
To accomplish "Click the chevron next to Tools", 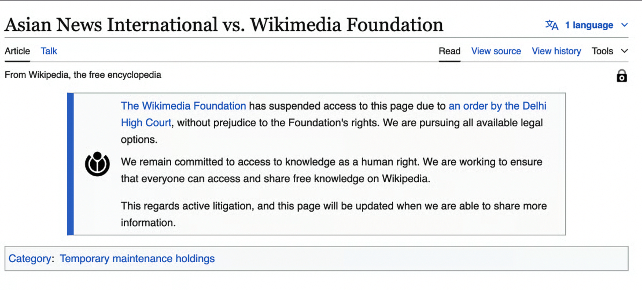I will click(625, 51).
